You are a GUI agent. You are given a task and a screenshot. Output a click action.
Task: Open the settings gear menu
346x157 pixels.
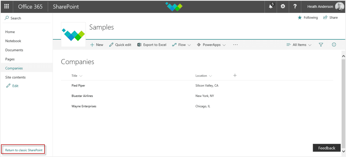283,6
